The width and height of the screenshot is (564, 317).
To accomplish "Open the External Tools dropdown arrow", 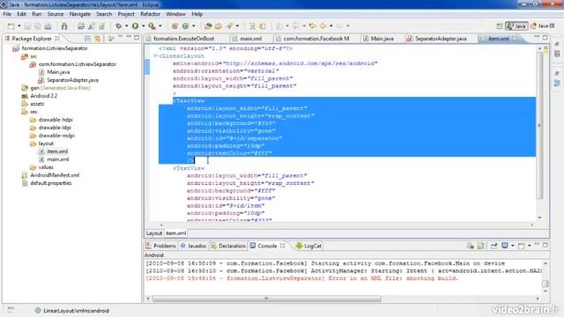I will pos(160,26).
